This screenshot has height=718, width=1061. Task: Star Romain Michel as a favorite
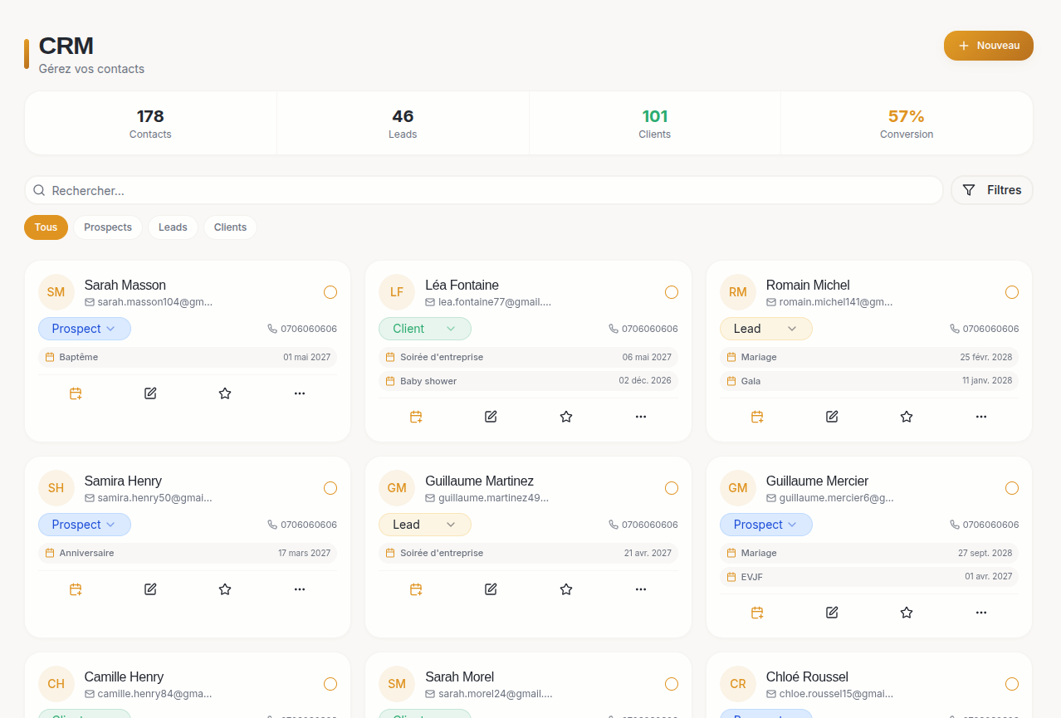coord(907,417)
